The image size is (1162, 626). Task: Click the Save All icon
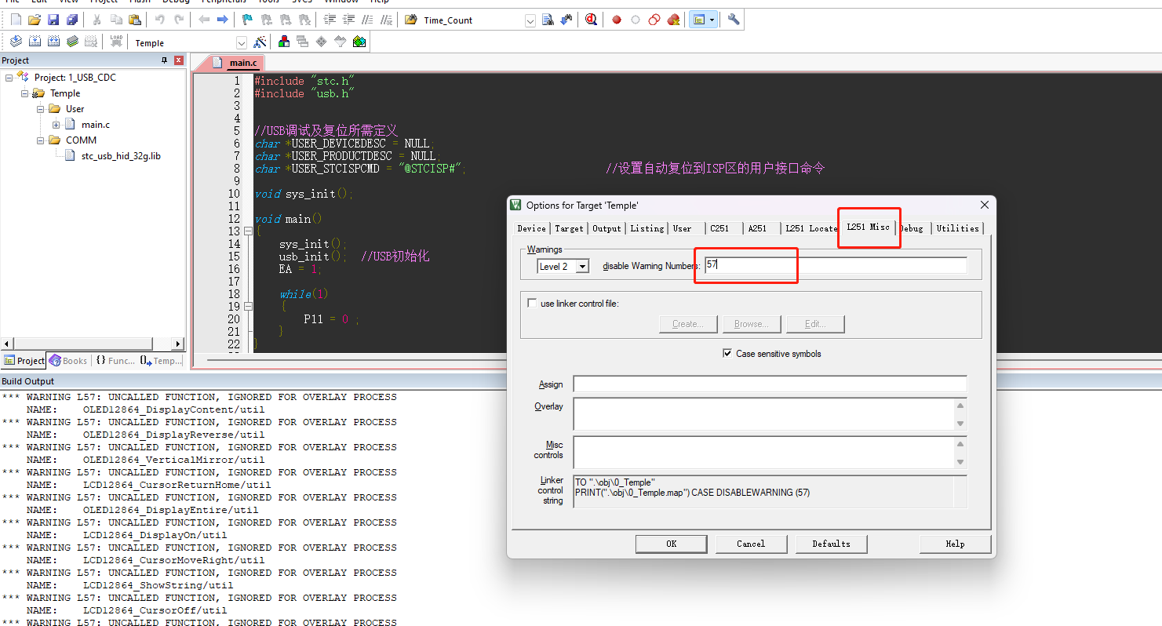coord(72,20)
